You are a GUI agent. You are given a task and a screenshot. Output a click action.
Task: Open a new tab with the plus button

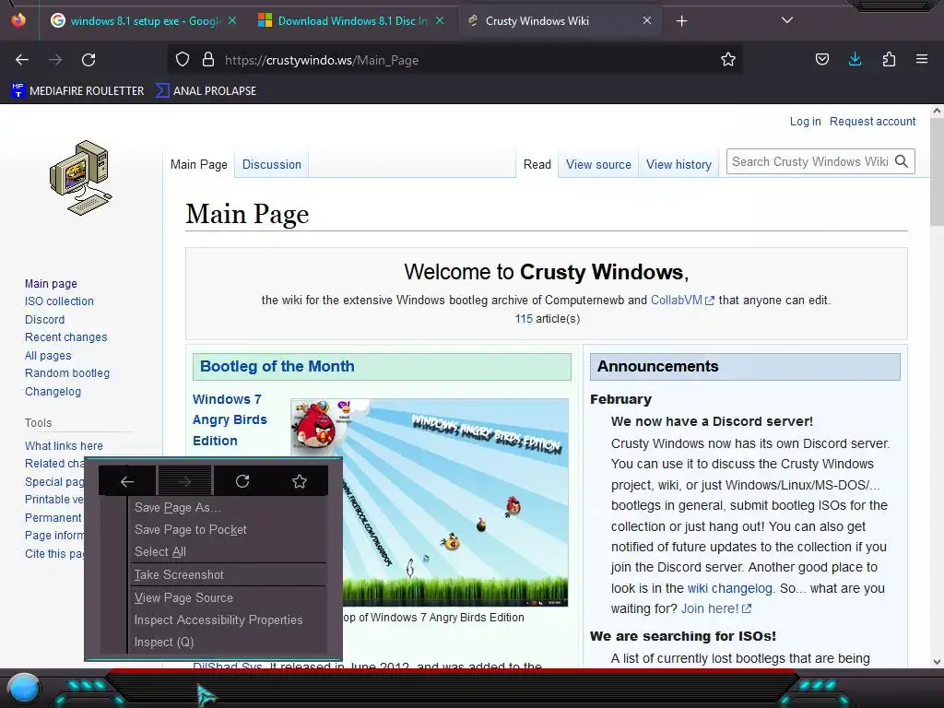point(681,21)
